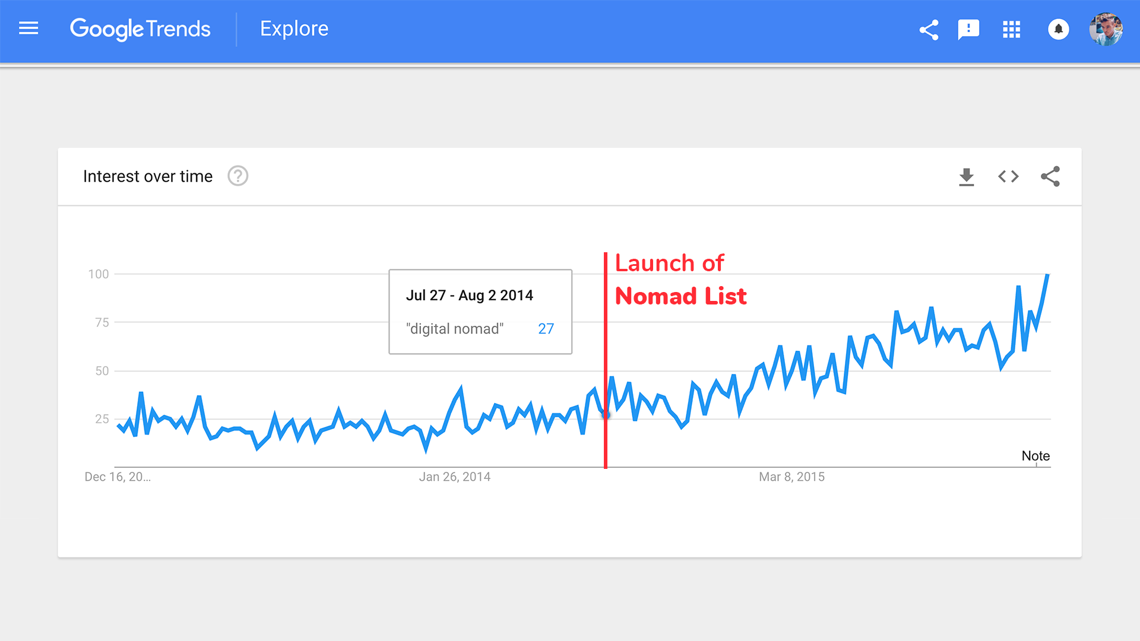Click the Jul 27 - Aug 2 2014 tooltip
The image size is (1140, 641).
tap(480, 312)
